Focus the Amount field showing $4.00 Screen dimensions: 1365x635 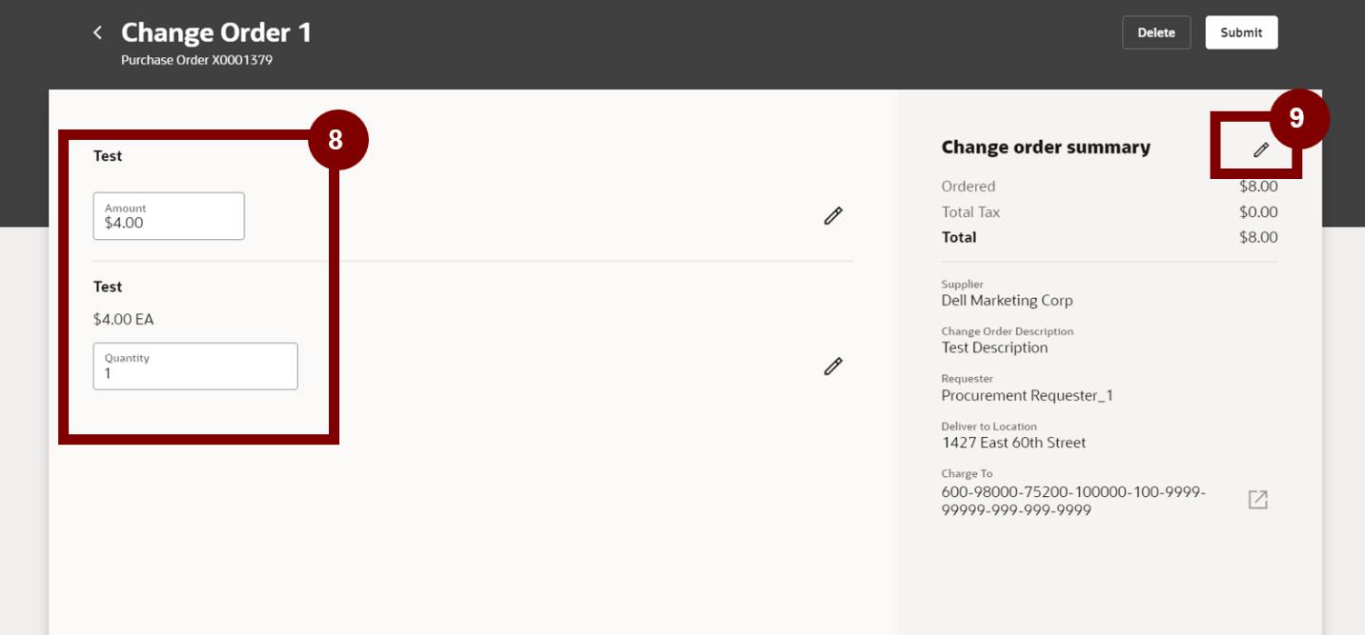pyautogui.click(x=169, y=216)
